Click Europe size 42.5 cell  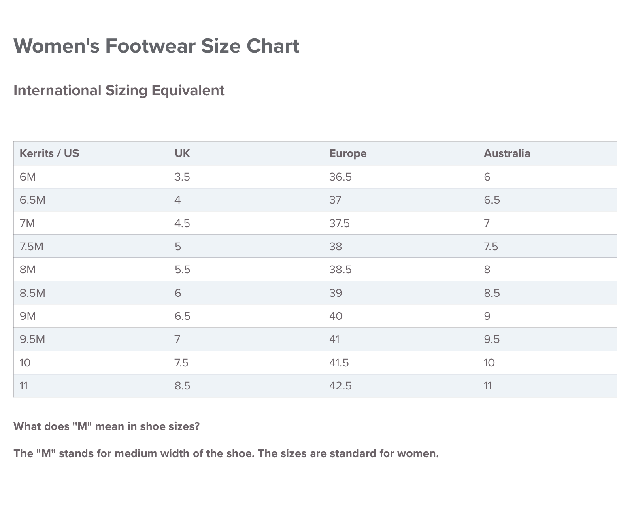tap(340, 386)
